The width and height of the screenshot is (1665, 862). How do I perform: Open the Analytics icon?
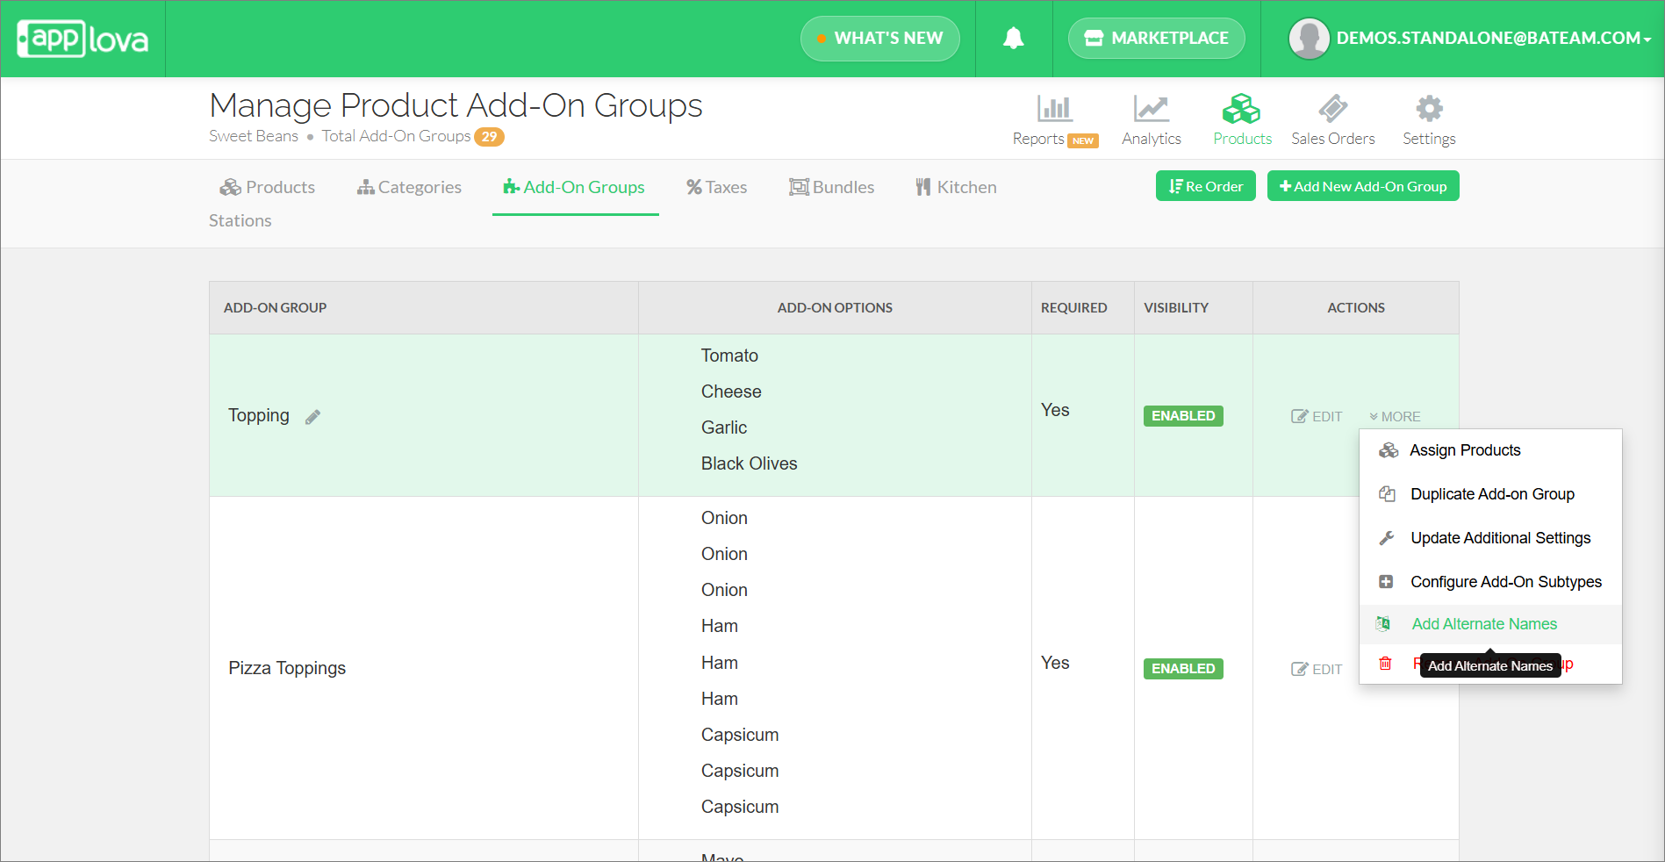1151,109
